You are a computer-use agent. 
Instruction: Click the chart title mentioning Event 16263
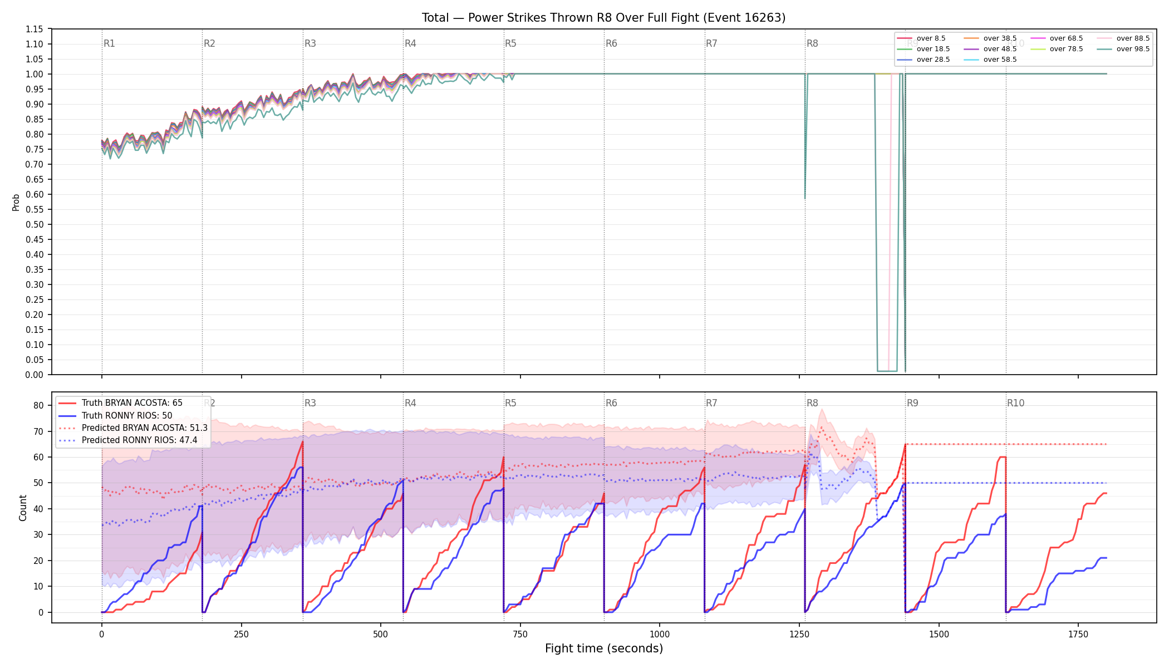coord(603,18)
